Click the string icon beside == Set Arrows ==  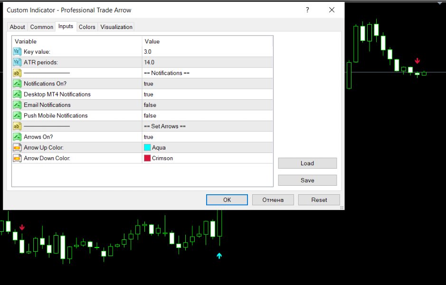[17, 126]
